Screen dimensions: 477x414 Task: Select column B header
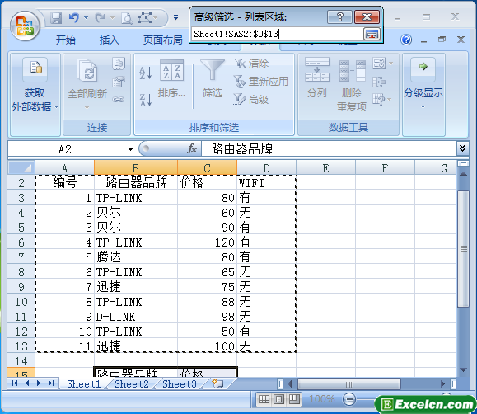point(136,168)
